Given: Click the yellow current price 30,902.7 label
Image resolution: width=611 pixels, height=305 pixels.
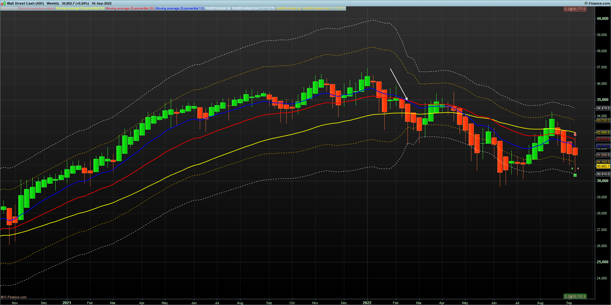Looking at the screenshot, I should pos(603,166).
